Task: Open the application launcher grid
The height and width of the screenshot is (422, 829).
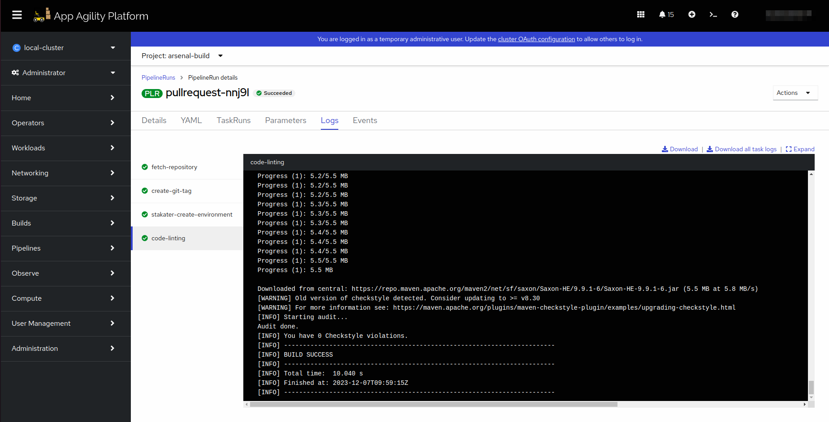Action: point(641,15)
